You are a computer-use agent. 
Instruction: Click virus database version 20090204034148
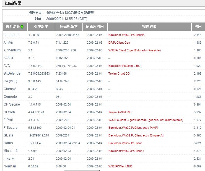pos(68,35)
